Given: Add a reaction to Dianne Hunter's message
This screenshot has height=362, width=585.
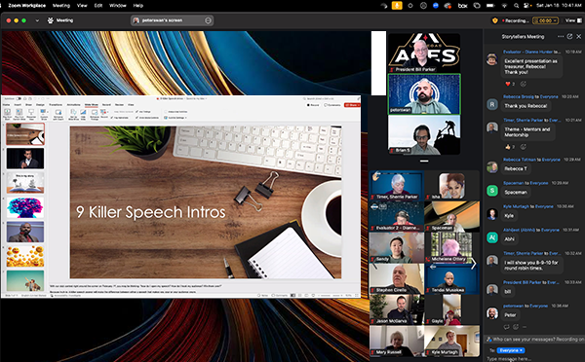Looking at the screenshot, I should [524, 84].
